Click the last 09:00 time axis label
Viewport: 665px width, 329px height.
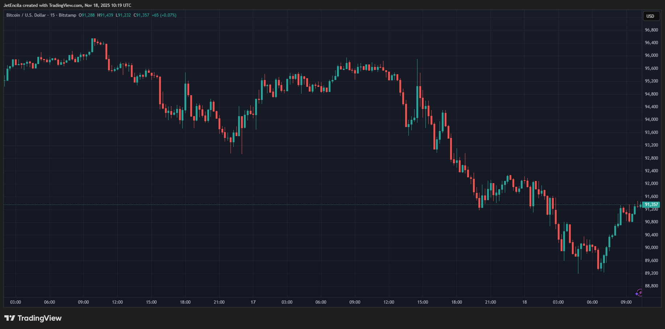[626, 302]
